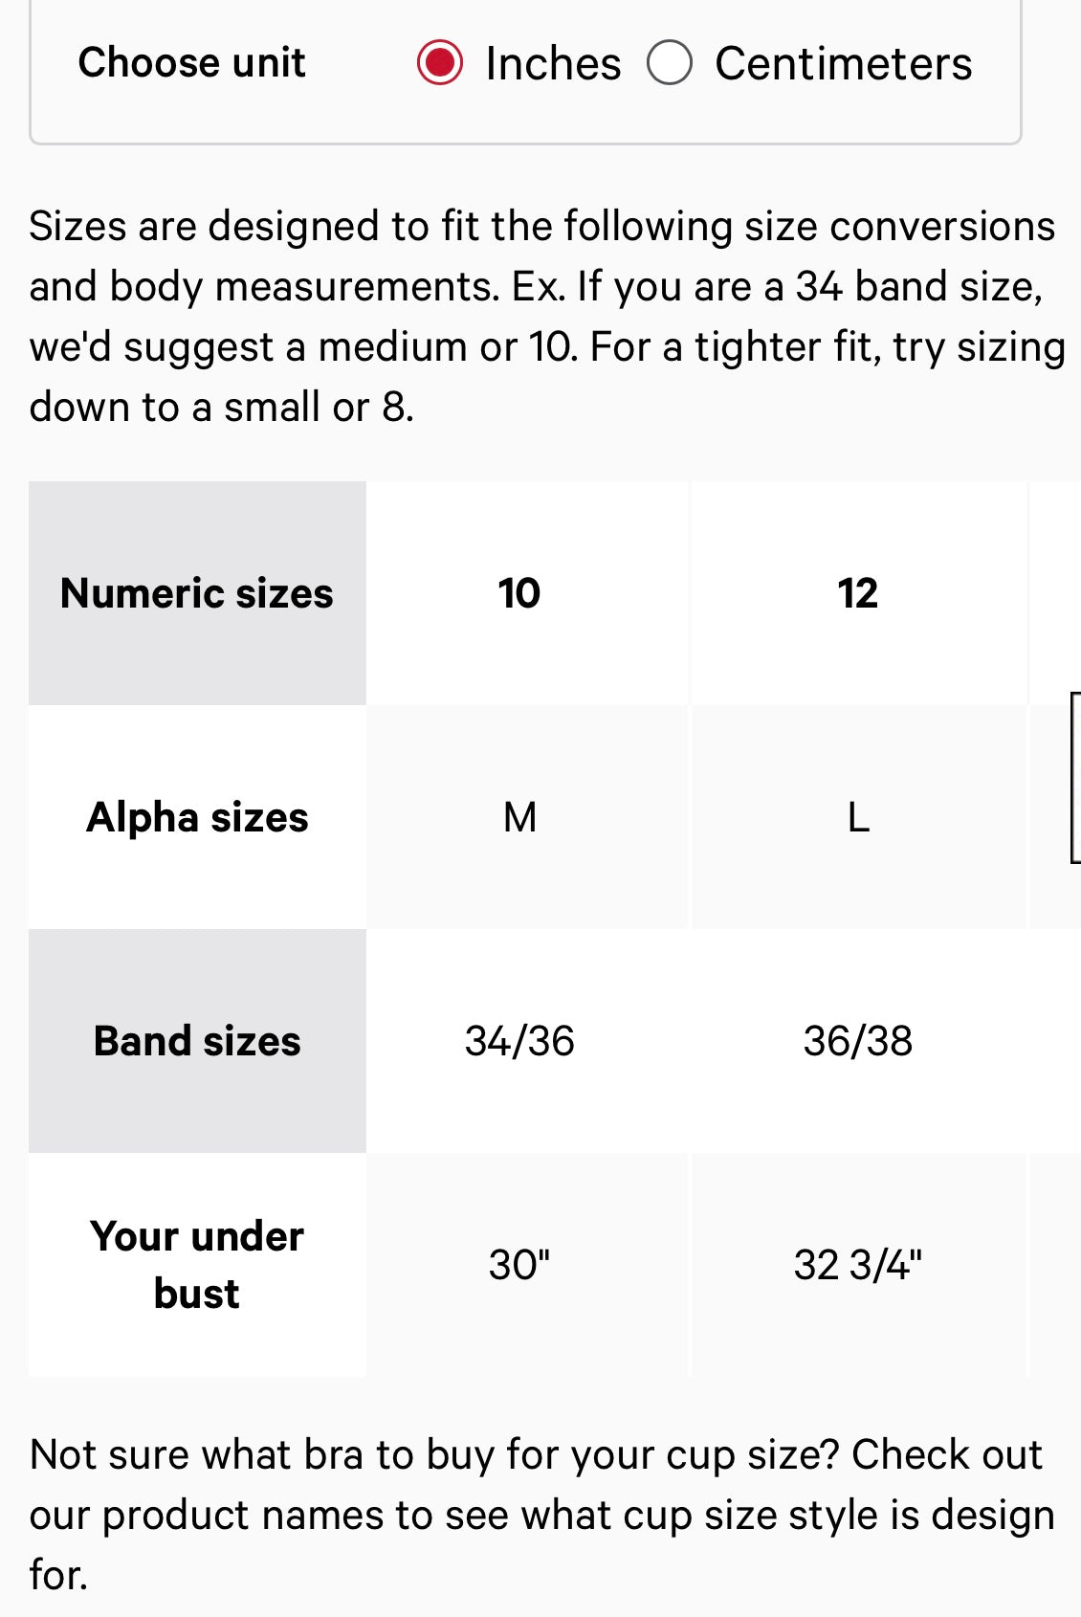Click the 36/38 band size cell
This screenshot has height=1617, width=1081.
(x=858, y=1041)
